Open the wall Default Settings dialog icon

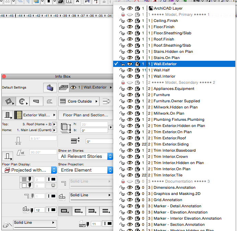[x=50, y=88]
